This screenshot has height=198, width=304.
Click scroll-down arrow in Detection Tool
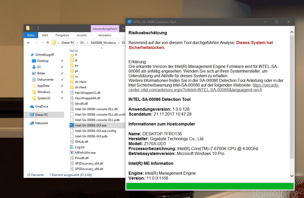pos(292,176)
